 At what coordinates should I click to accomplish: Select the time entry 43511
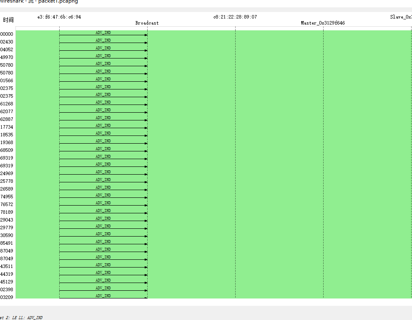tap(6, 266)
